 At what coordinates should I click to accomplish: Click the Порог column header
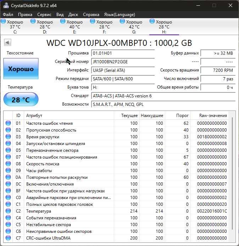pyautogui.click(x=178, y=116)
